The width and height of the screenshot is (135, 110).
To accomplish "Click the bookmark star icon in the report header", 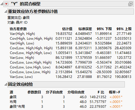I will 130,4.
